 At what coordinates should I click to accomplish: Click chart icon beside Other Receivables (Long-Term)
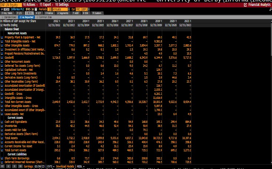coord(2,82)
